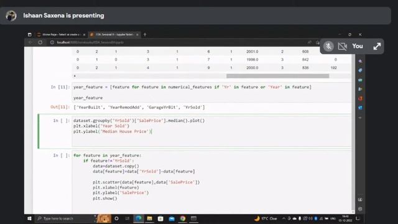398x224 pixels.
Task: Open the notification center icon
Action: (x=358, y=218)
